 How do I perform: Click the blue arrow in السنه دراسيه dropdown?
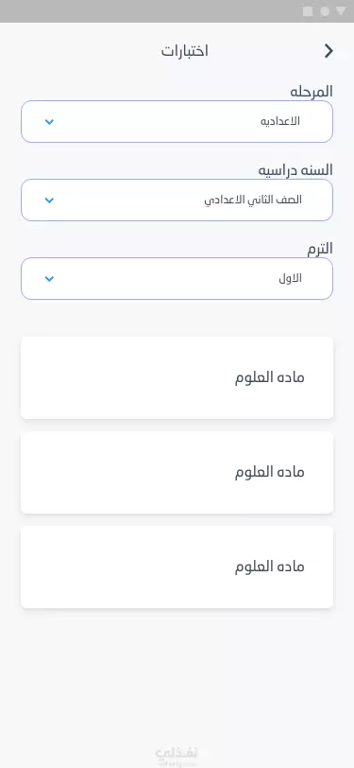(49, 201)
